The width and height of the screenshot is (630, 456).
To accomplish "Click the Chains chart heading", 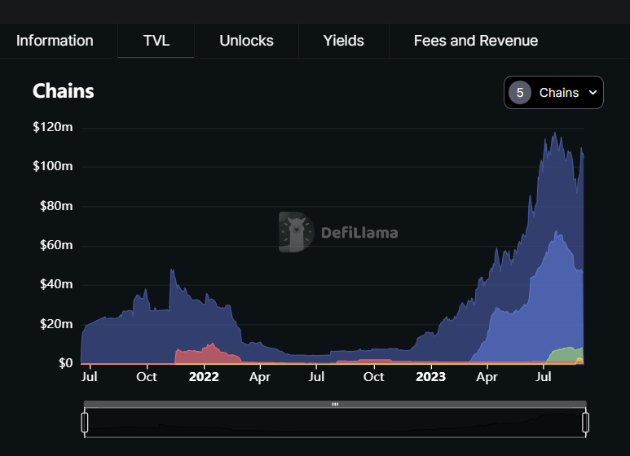I will click(x=63, y=91).
